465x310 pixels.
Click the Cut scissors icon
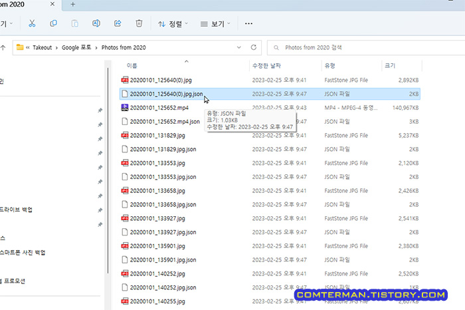coord(32,23)
